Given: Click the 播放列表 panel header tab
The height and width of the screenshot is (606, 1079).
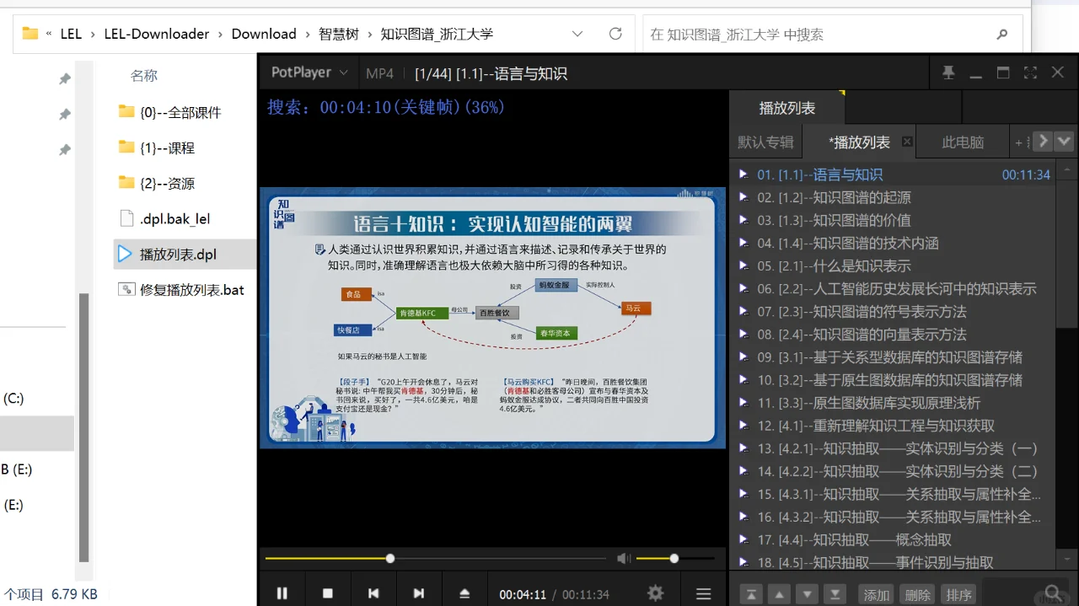Looking at the screenshot, I should click(x=787, y=108).
